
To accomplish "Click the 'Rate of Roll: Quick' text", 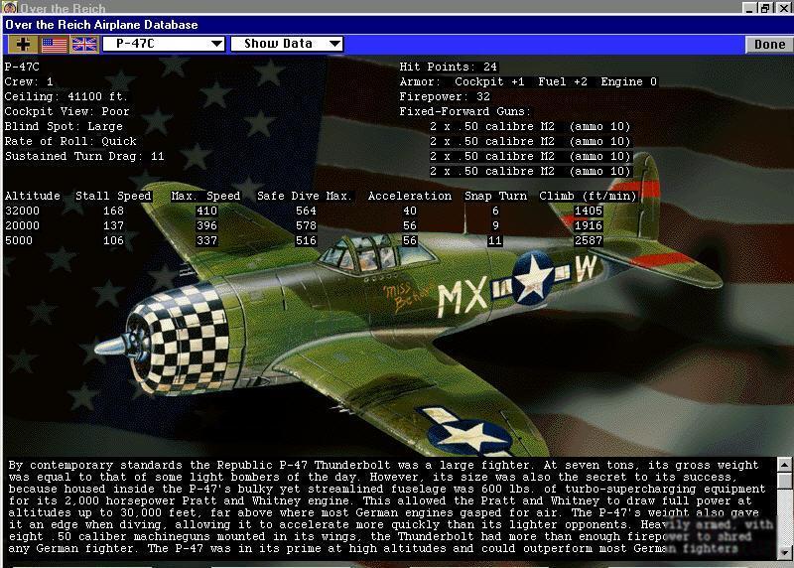I will [70, 141].
